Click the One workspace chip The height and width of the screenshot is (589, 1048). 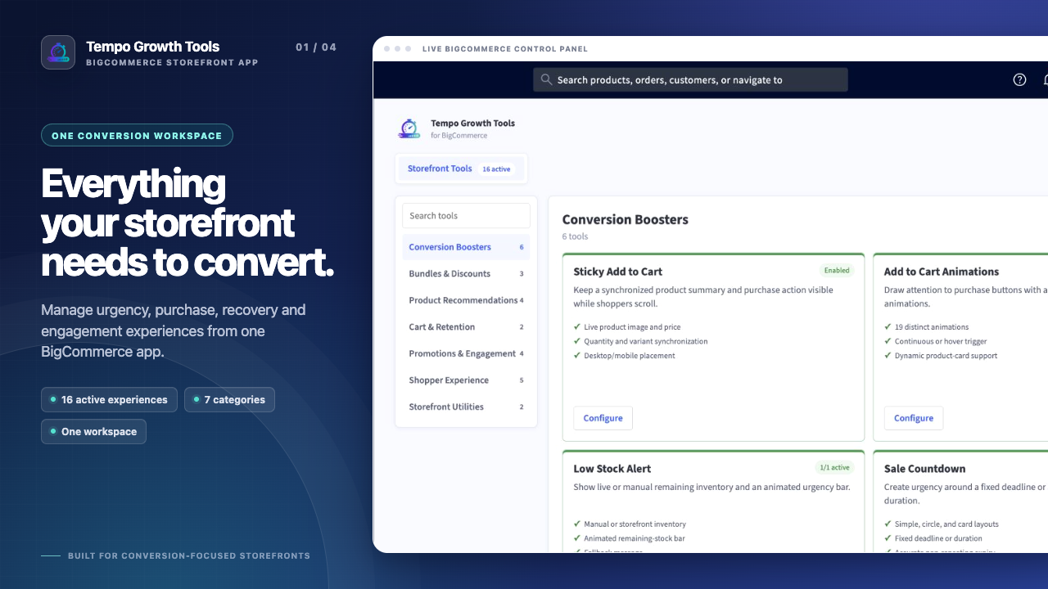point(93,432)
